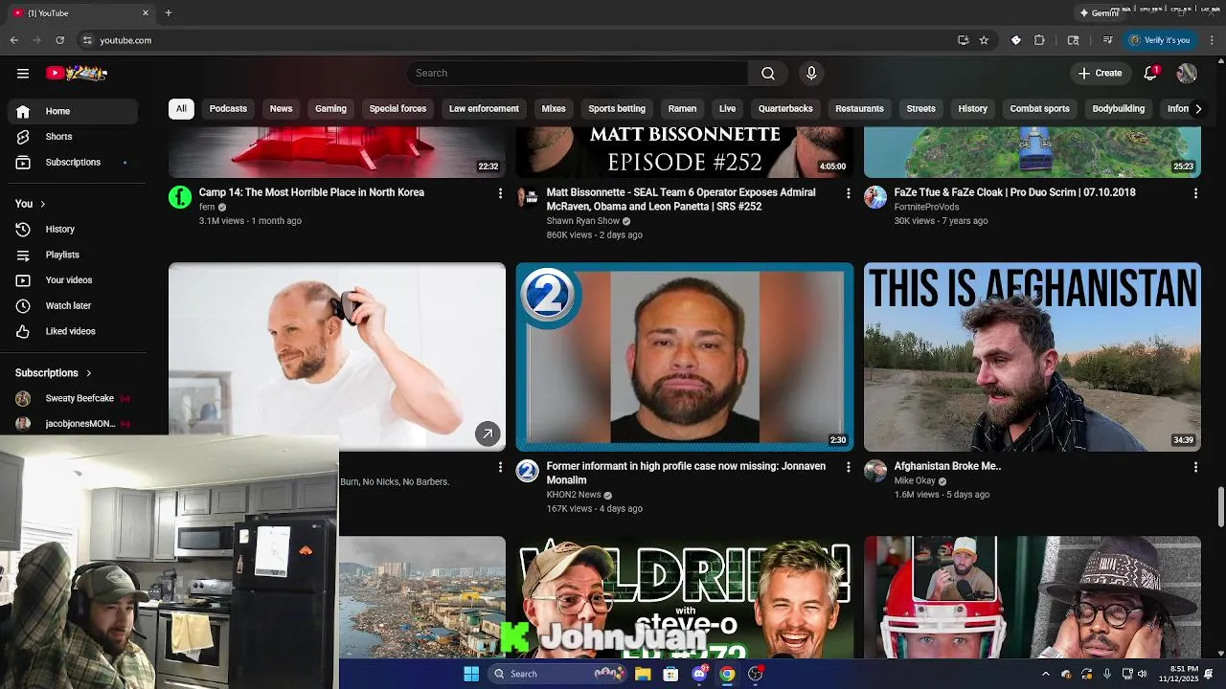
Task: Click the Gemini button in the tab bar
Action: tap(1099, 12)
